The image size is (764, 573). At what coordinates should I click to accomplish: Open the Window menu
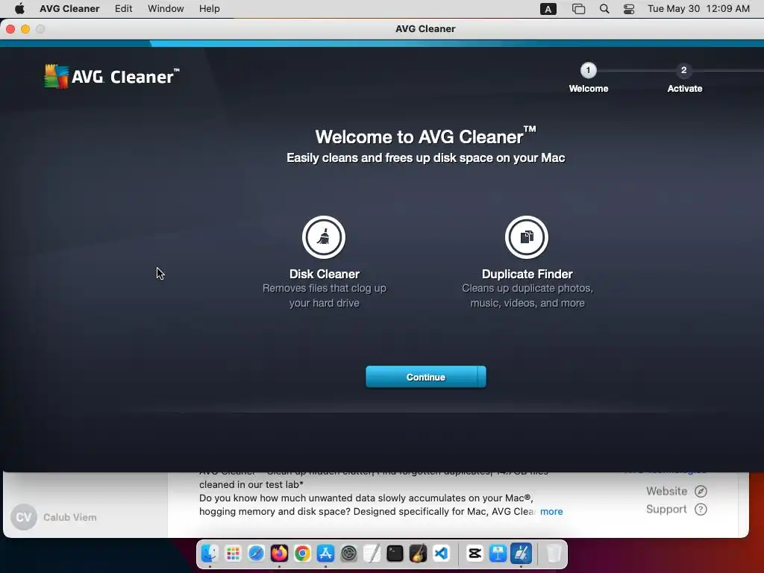[166, 9]
